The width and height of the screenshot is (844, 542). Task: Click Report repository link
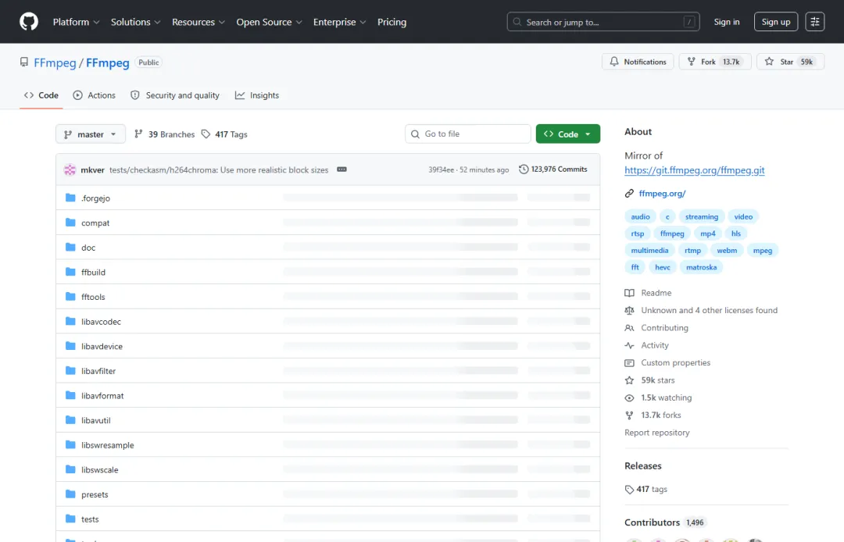tap(656, 433)
